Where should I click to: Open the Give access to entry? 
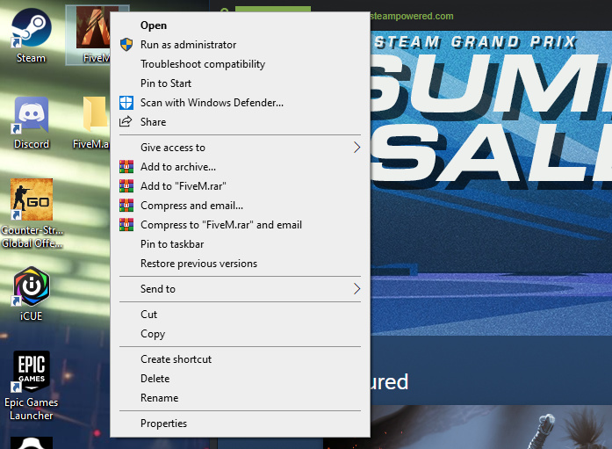[x=240, y=148]
